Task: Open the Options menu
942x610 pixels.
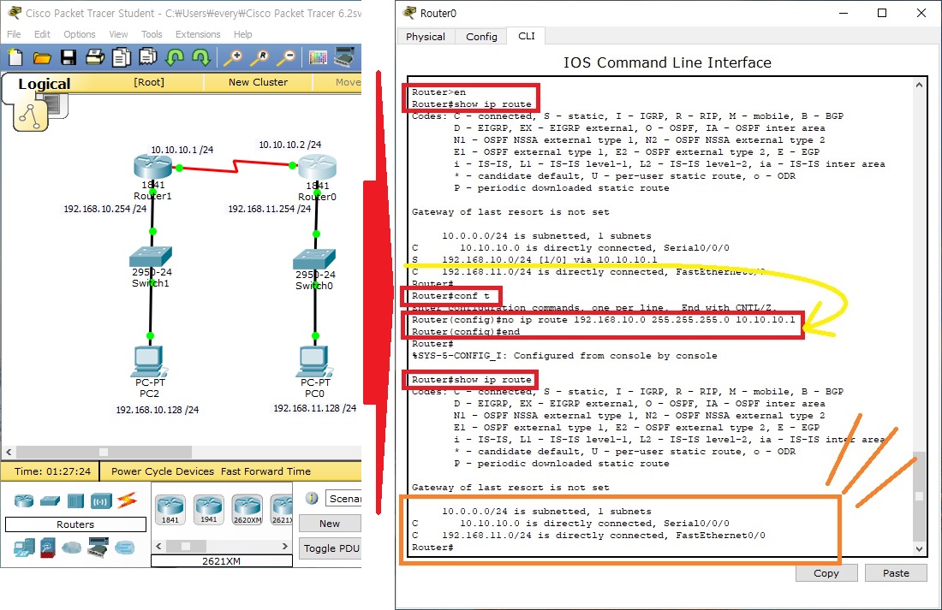Action: point(80,34)
